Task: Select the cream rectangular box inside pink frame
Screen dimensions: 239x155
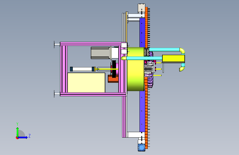Action: click(86, 82)
